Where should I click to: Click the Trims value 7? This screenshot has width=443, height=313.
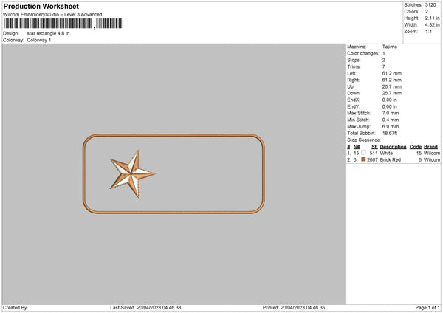[x=384, y=66]
